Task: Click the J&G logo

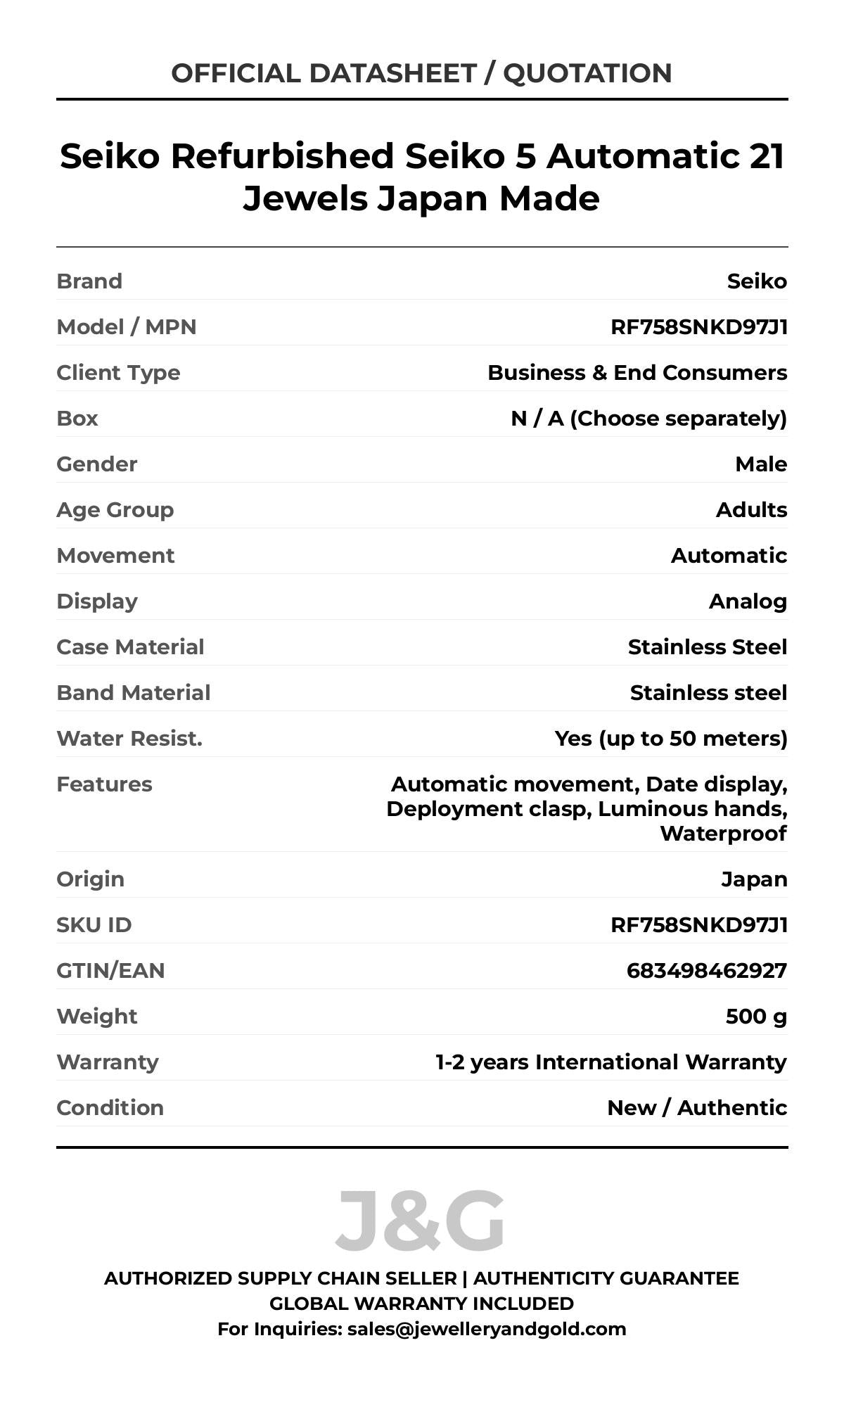Action: click(x=420, y=1221)
